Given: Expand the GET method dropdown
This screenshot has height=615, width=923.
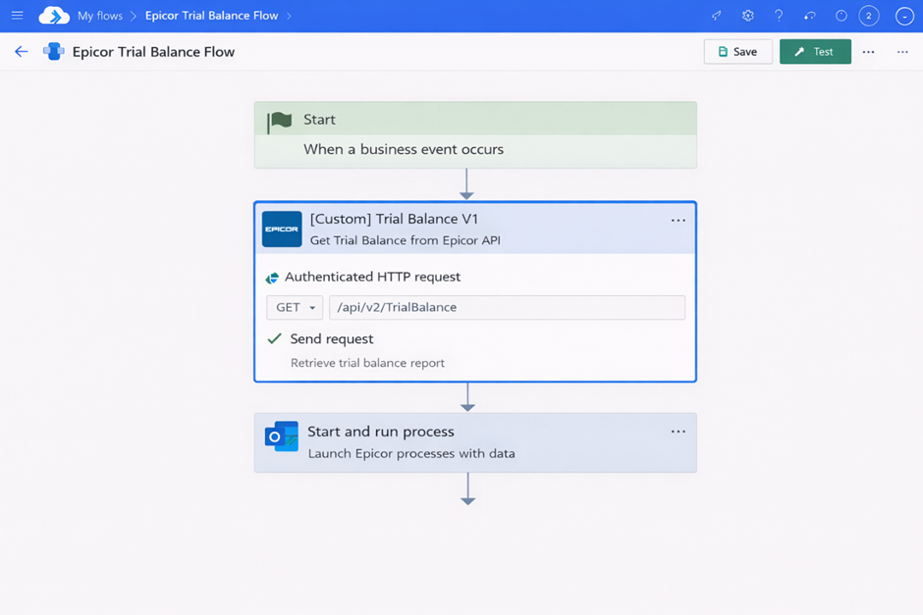Looking at the screenshot, I should tap(295, 307).
